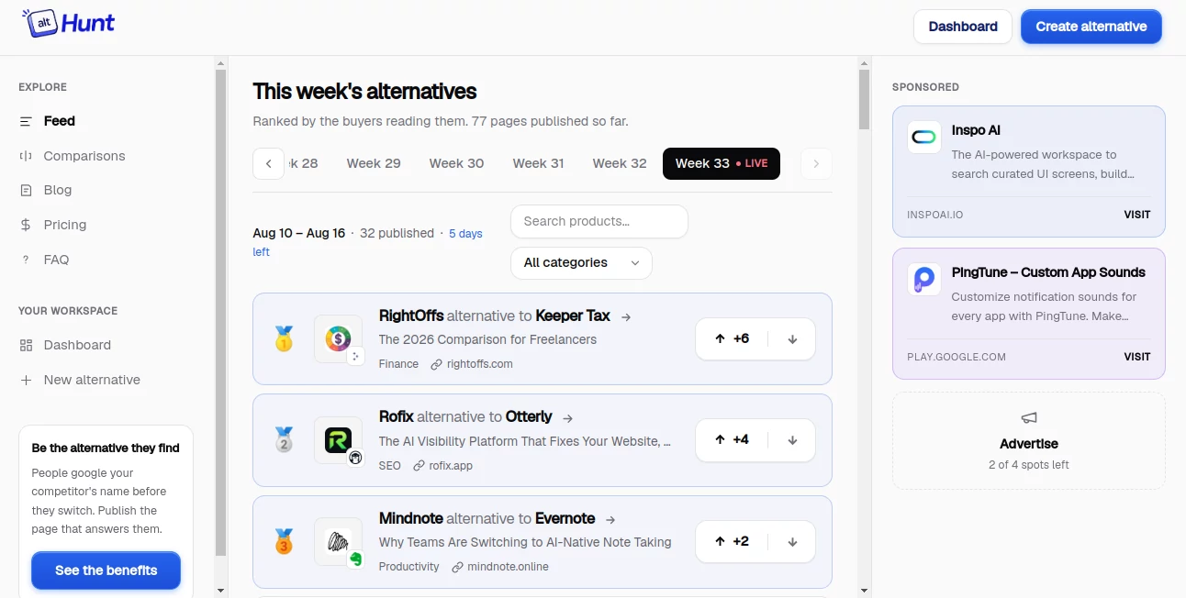Open Feed in the sidebar

60,121
